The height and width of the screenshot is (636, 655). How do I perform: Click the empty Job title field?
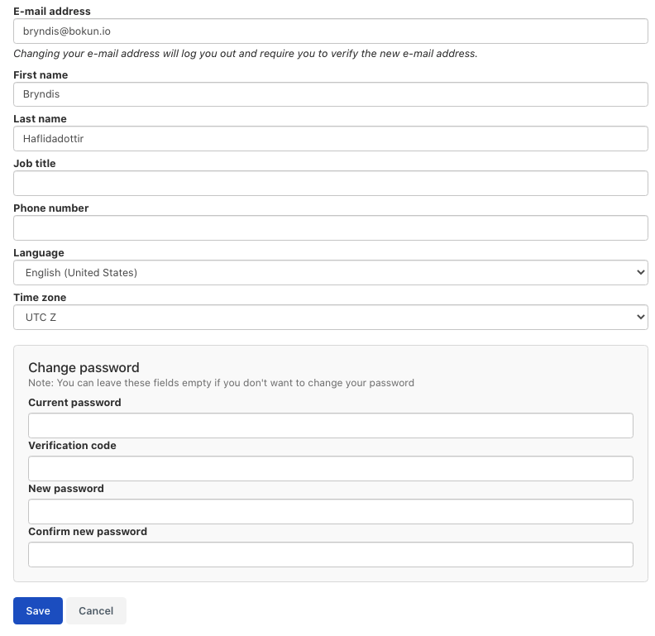pos(331,183)
